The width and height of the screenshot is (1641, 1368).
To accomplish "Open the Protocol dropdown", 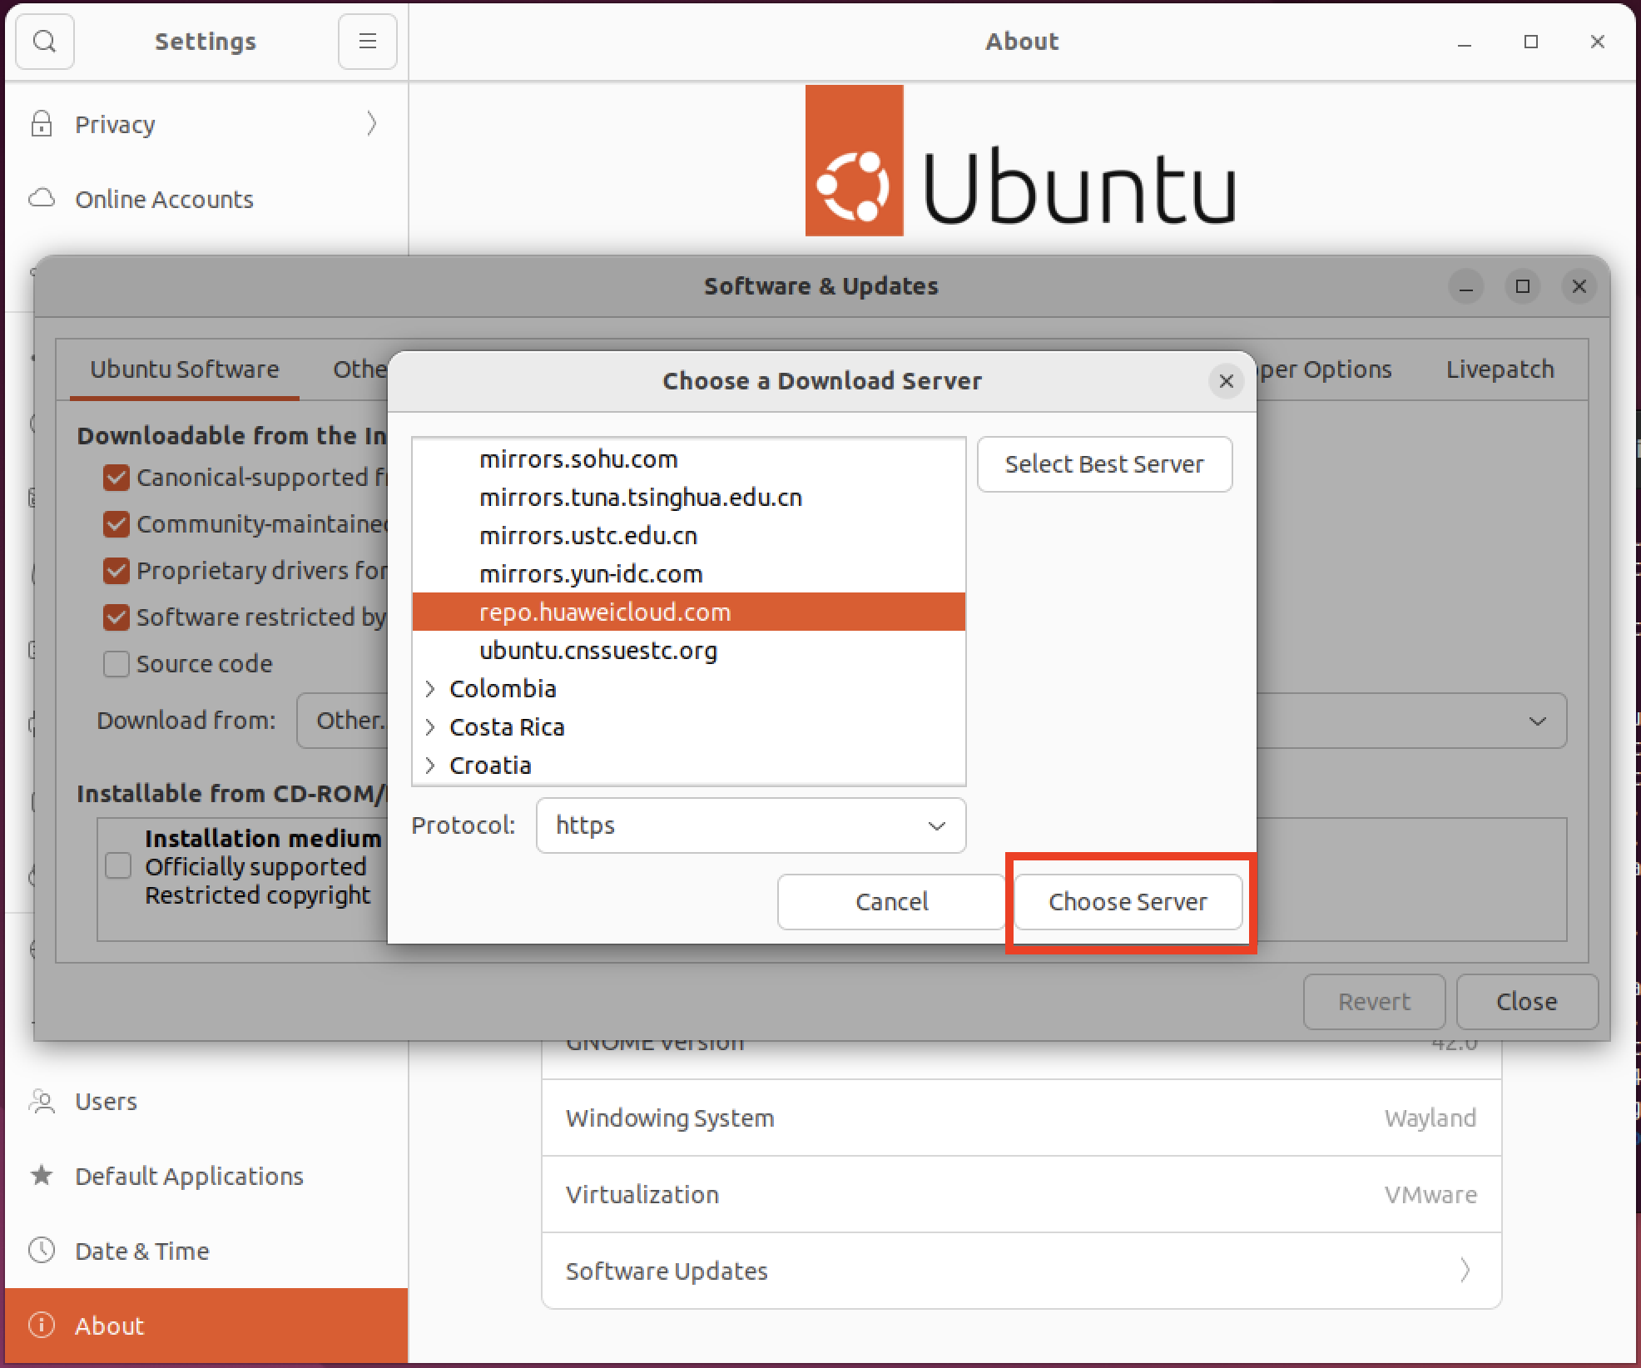I will (750, 825).
